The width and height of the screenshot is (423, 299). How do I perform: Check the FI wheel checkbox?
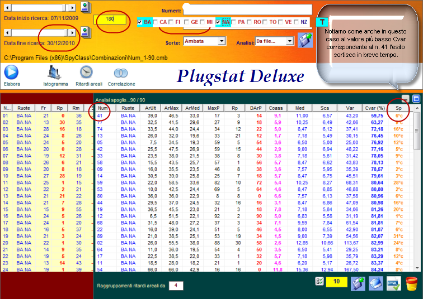[171, 22]
